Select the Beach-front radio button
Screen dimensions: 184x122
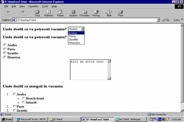(24, 98)
